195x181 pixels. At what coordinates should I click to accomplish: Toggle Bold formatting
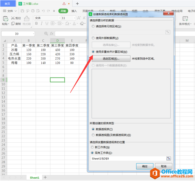[x=36, y=23]
